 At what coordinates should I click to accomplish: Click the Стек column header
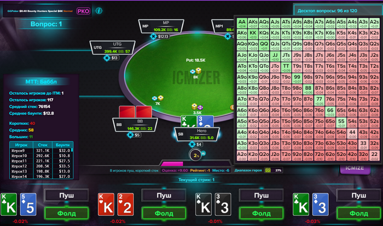pyautogui.click(x=43, y=145)
